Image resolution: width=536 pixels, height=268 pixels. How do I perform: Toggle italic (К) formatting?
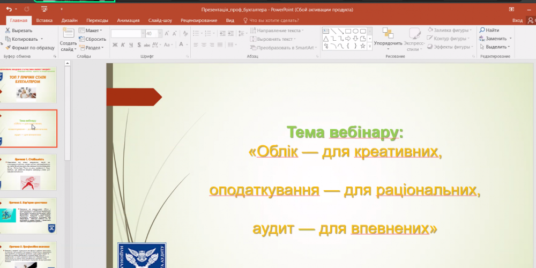[122, 45]
